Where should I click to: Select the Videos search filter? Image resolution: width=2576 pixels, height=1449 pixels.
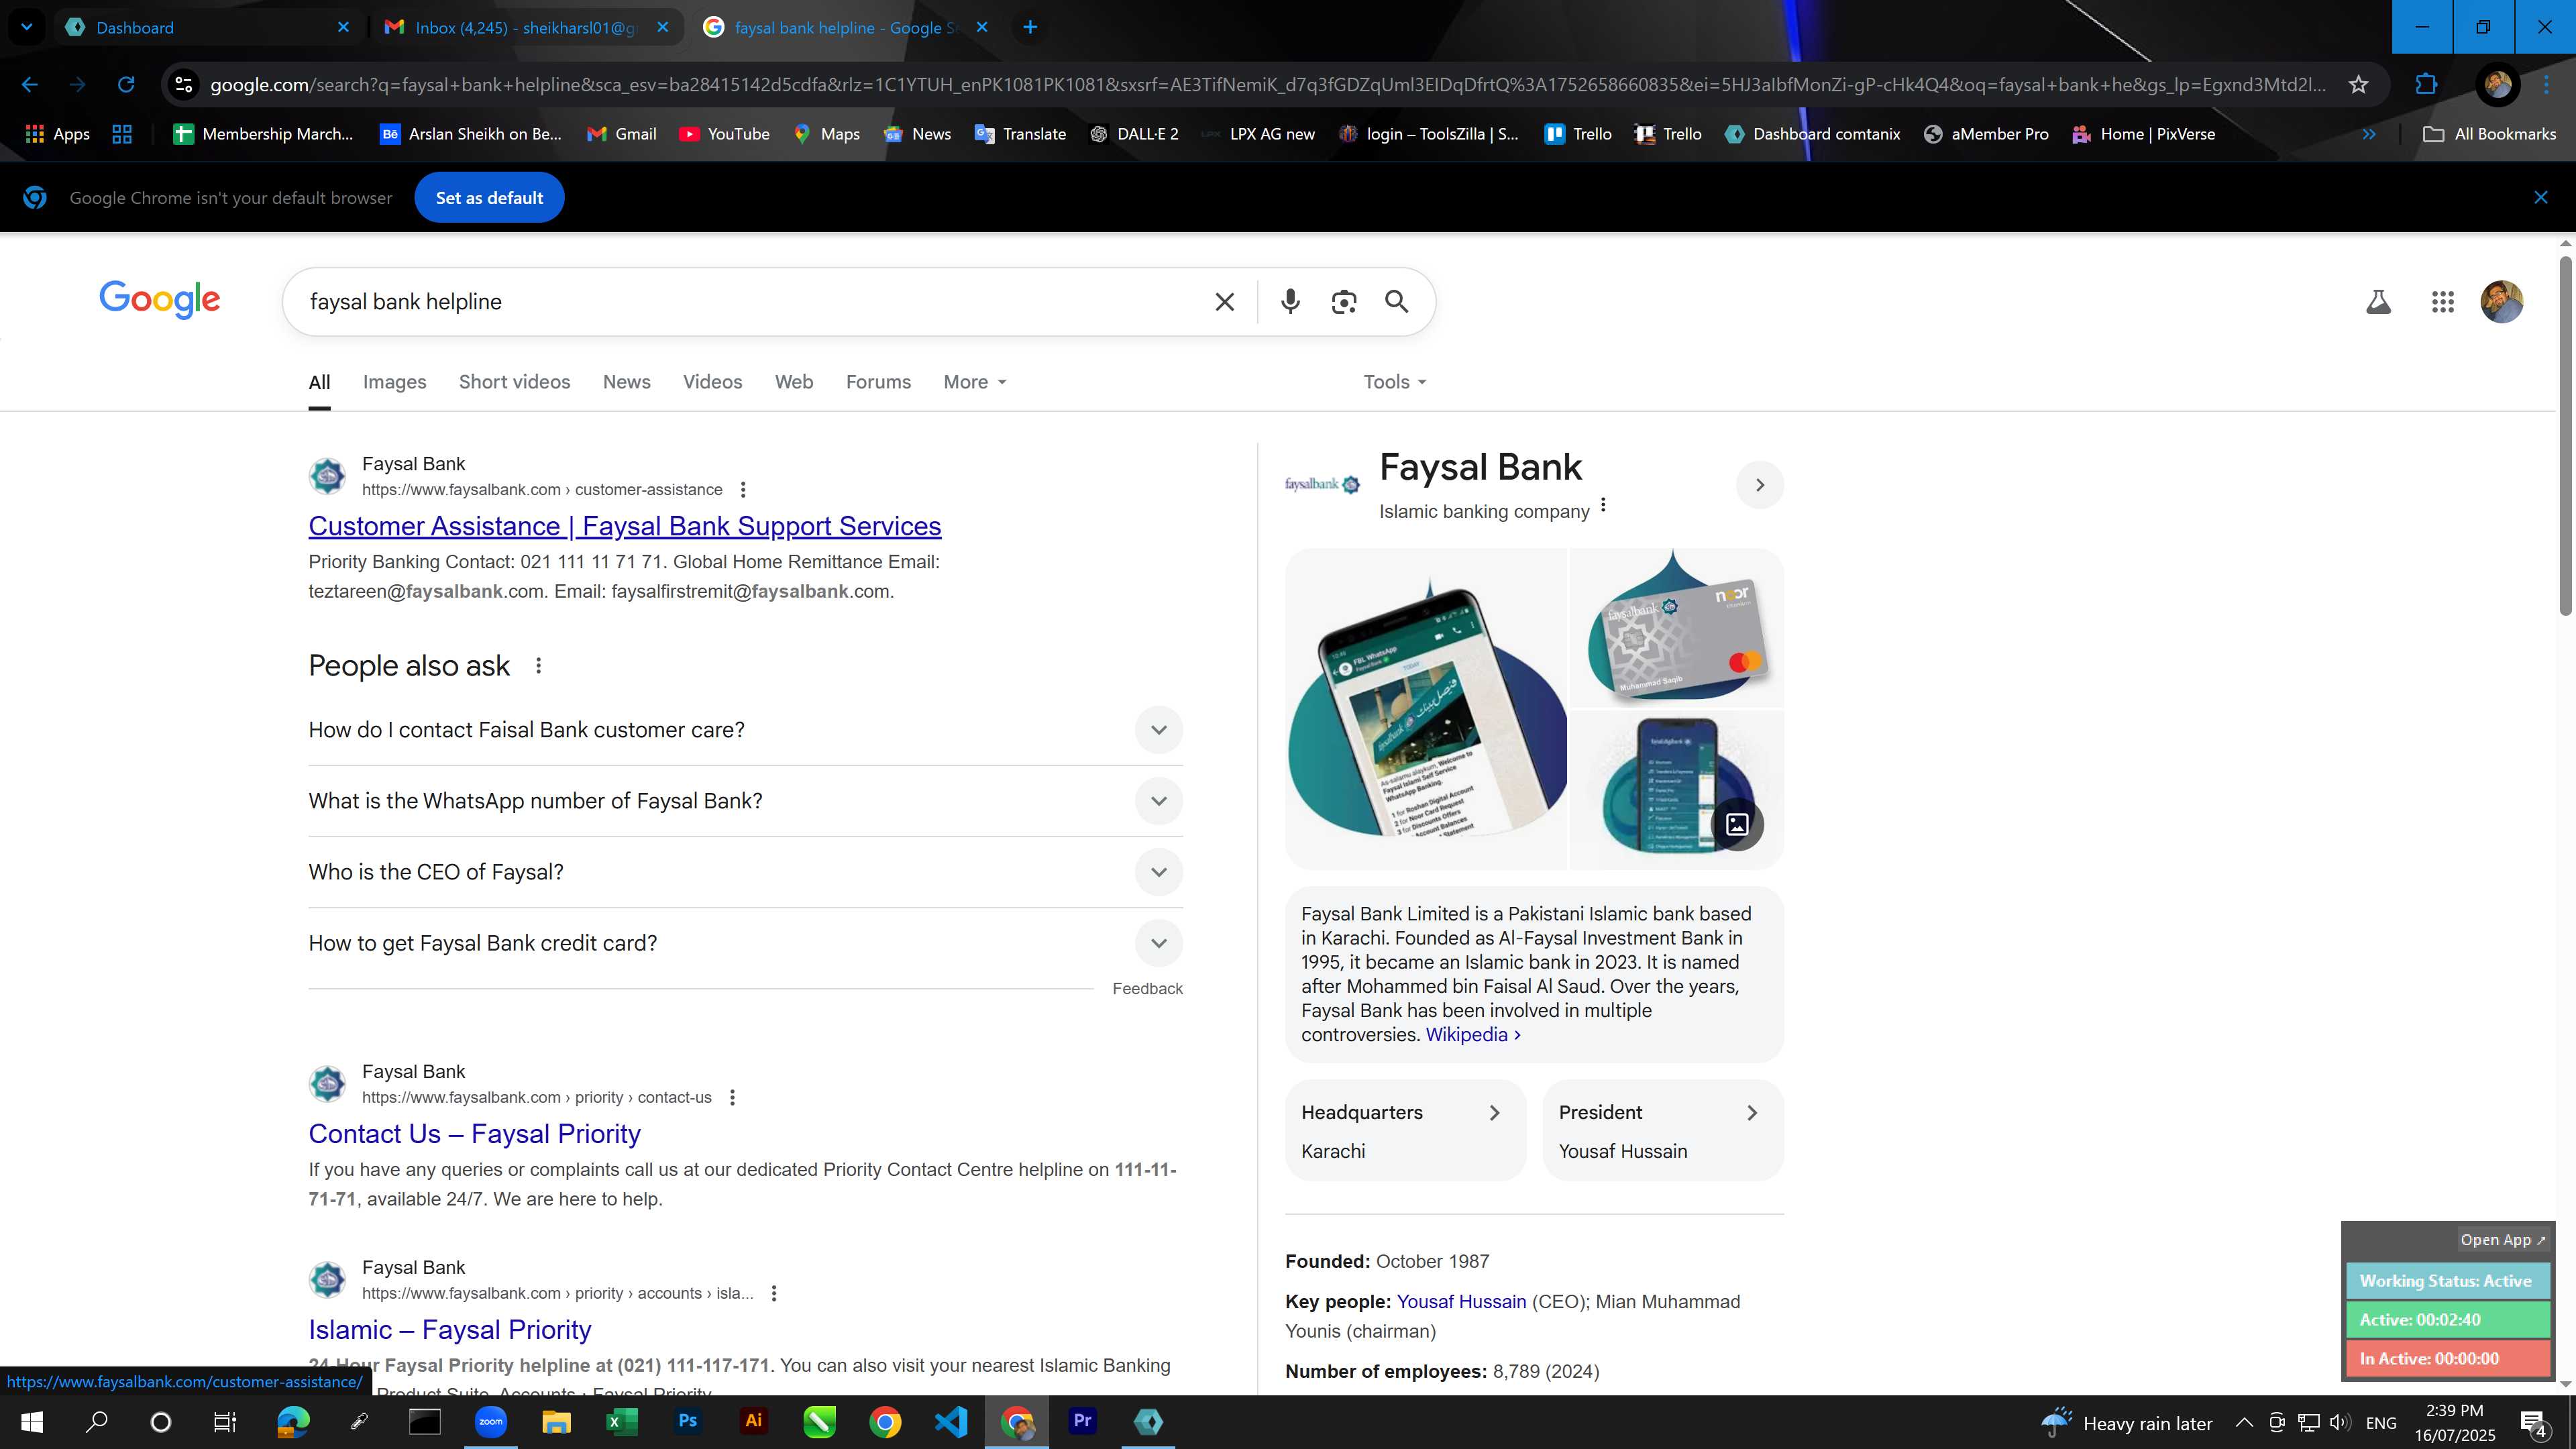[x=712, y=382]
